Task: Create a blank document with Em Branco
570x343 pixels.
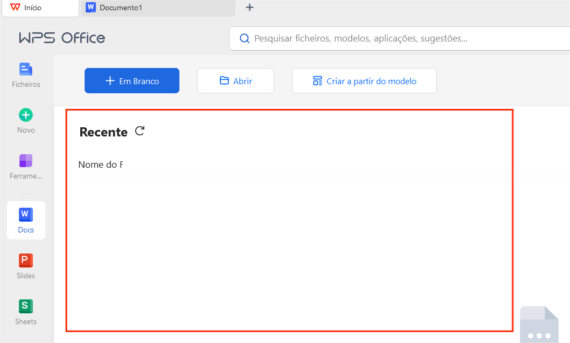Action: [132, 81]
